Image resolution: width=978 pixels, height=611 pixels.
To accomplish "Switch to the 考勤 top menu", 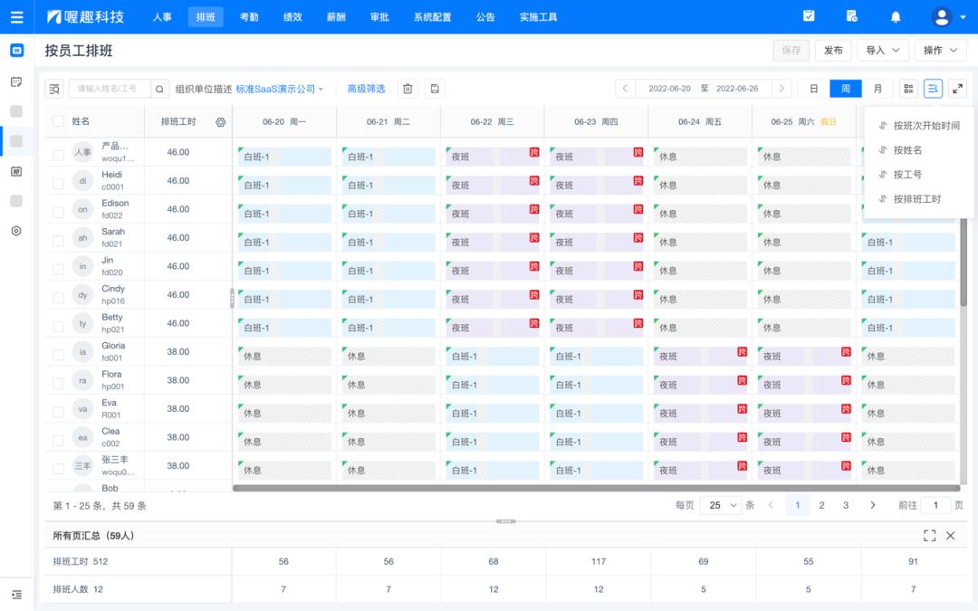I will 249,16.
